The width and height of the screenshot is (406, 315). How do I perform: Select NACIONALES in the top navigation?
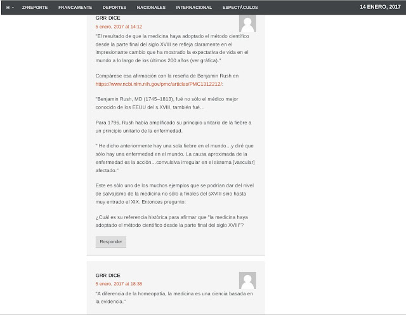click(x=151, y=8)
